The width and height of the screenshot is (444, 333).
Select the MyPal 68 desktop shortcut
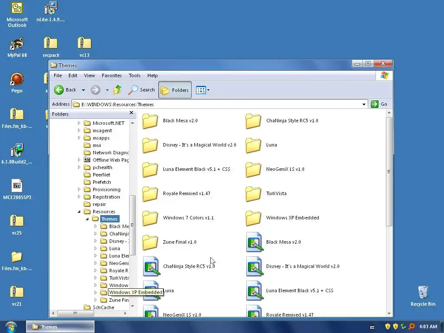(17, 48)
